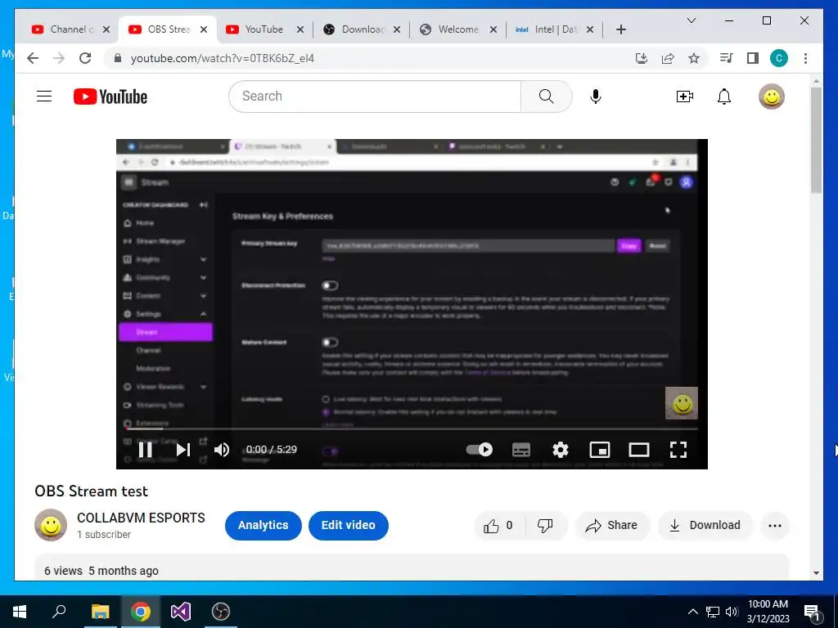838x628 pixels.
Task: Open OBS Studio from the taskbar
Action: pos(221,612)
